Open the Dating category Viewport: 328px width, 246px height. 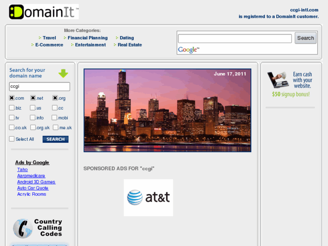click(x=127, y=38)
